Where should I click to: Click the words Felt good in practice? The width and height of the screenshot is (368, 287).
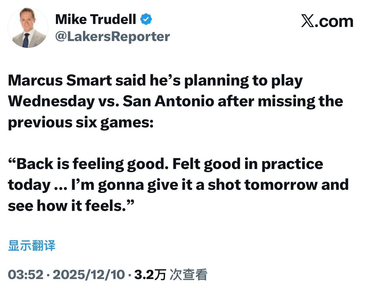248,164
